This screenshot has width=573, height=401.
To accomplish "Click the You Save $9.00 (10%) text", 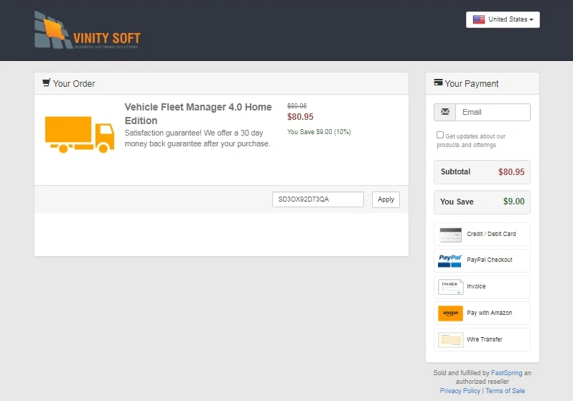I will [319, 132].
